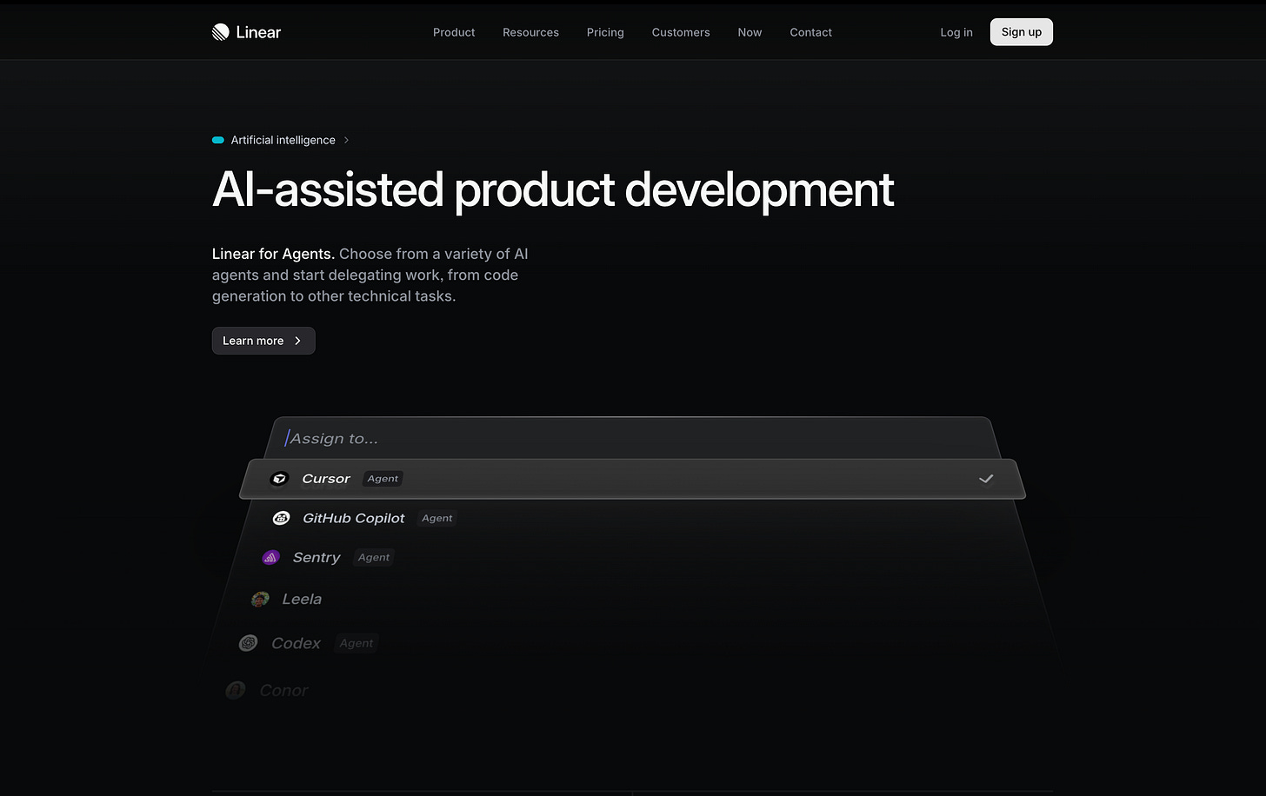This screenshot has height=796, width=1266.
Task: Select Codex in the assignee list
Action: [296, 643]
